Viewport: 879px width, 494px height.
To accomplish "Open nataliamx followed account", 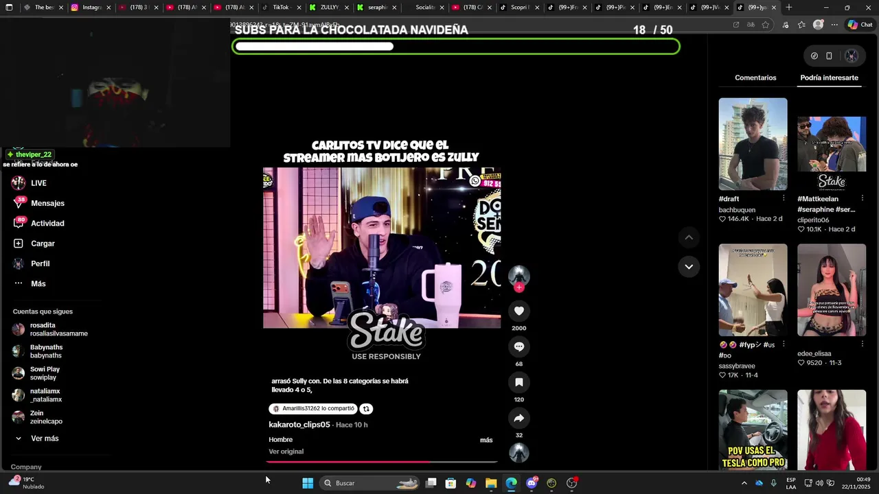I will coord(38,395).
